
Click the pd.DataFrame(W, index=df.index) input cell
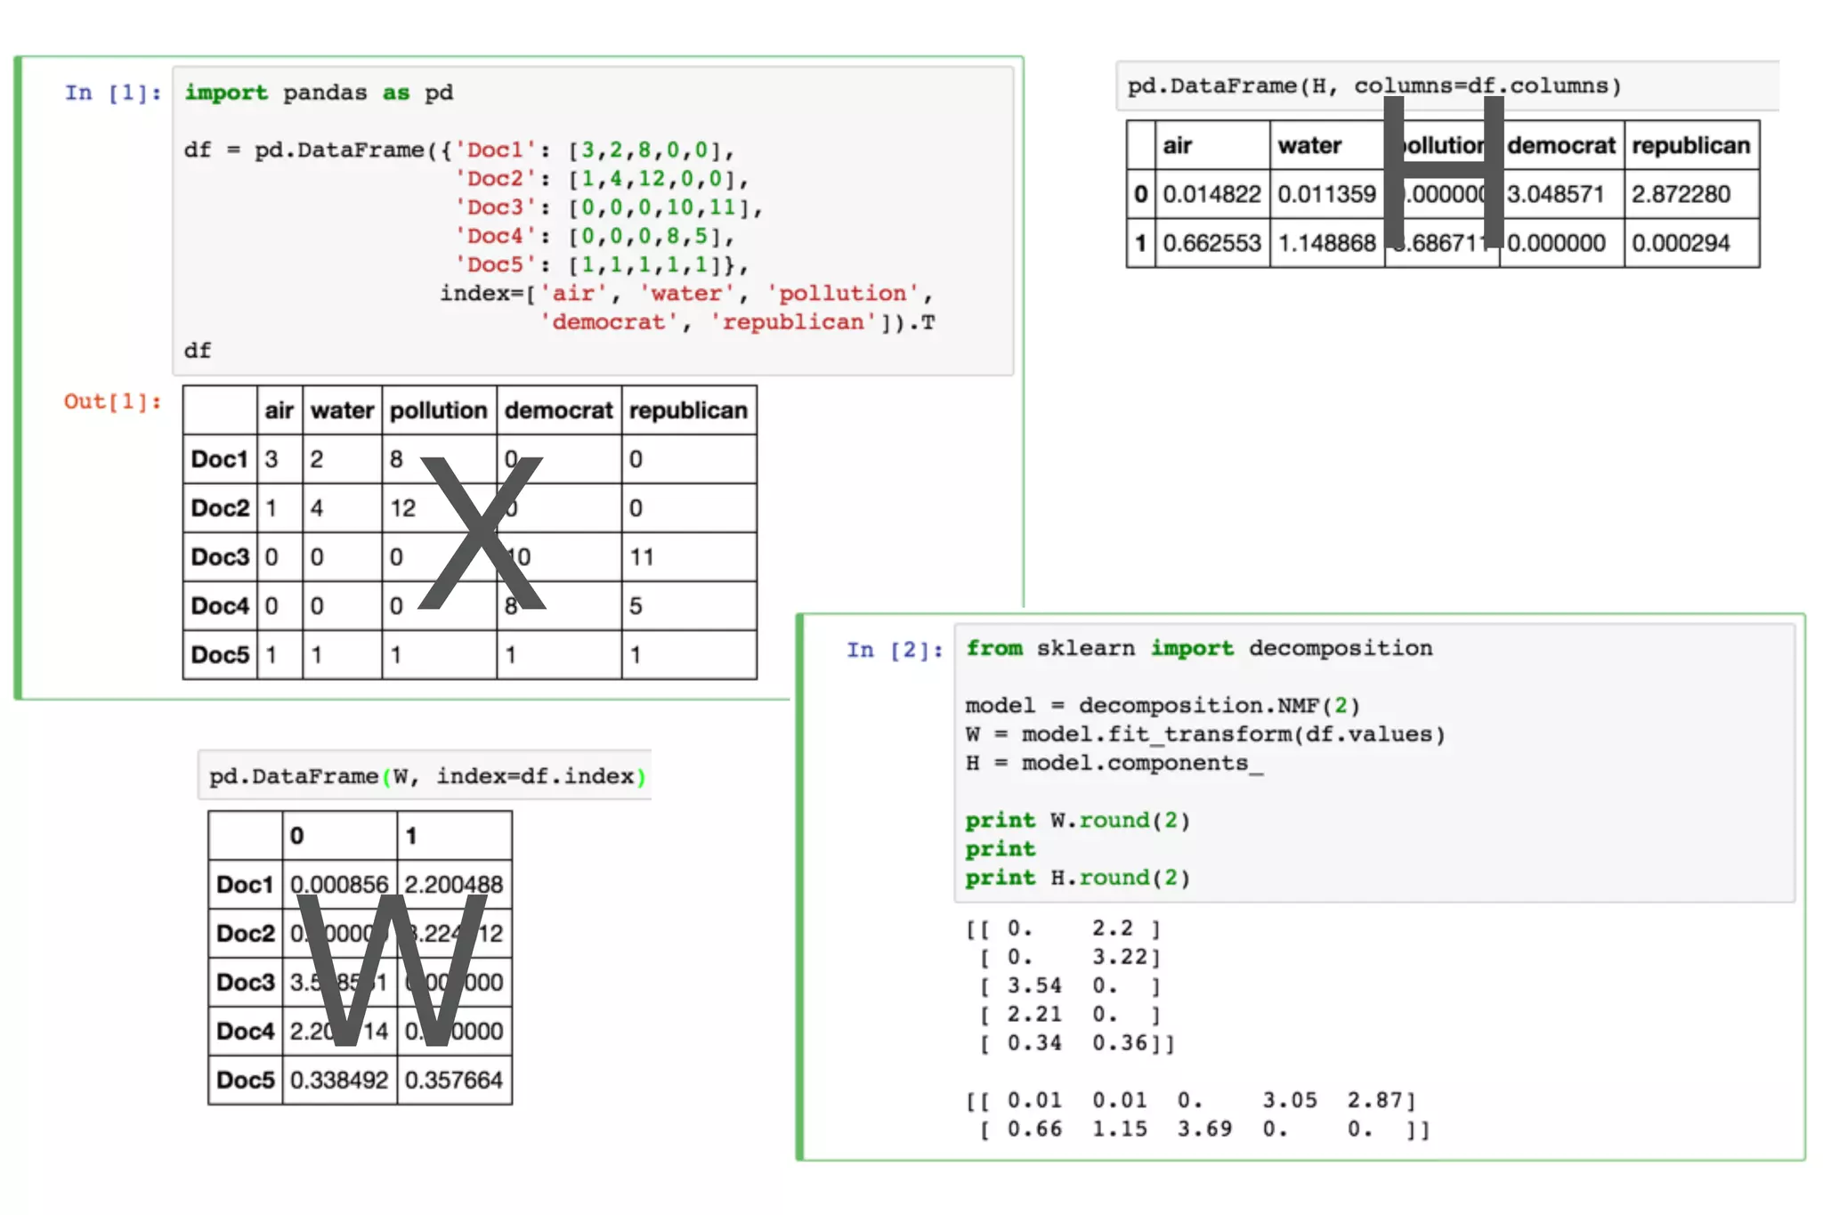tap(425, 776)
